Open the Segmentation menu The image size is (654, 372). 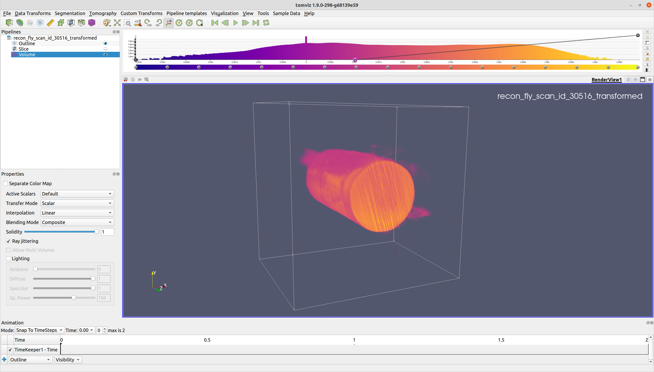tap(70, 13)
